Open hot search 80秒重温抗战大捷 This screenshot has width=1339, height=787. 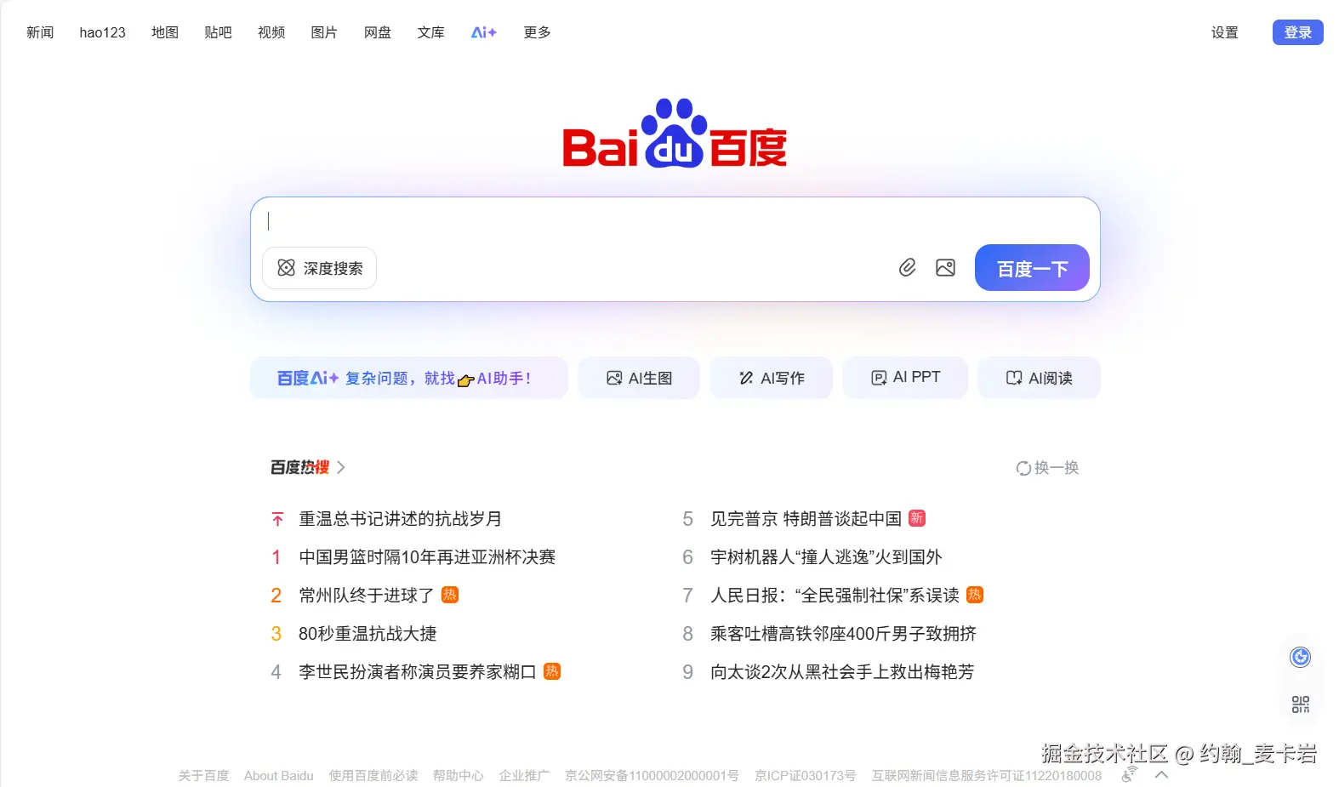pyautogui.click(x=368, y=633)
